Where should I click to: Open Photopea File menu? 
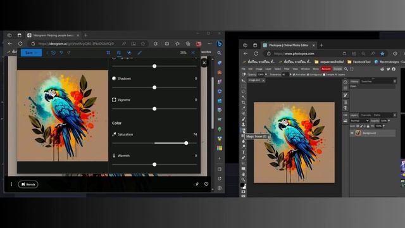point(243,69)
